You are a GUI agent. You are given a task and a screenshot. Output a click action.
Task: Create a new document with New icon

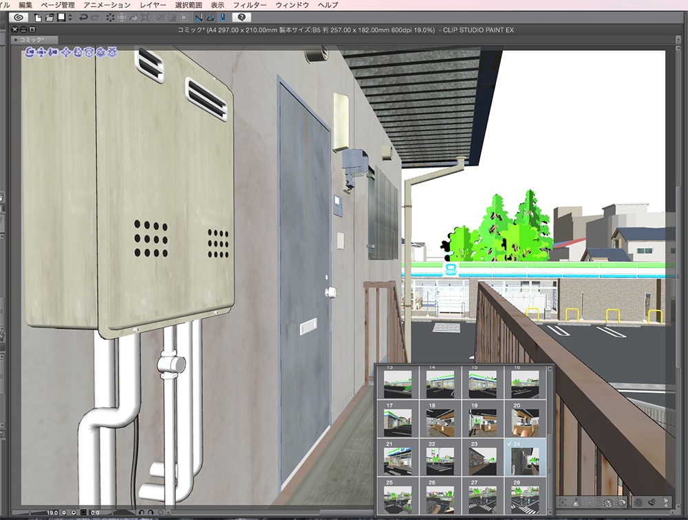point(38,18)
